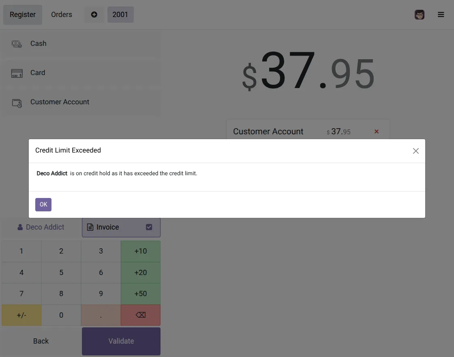Create a new order with the plus icon
454x357 pixels.
tap(94, 15)
